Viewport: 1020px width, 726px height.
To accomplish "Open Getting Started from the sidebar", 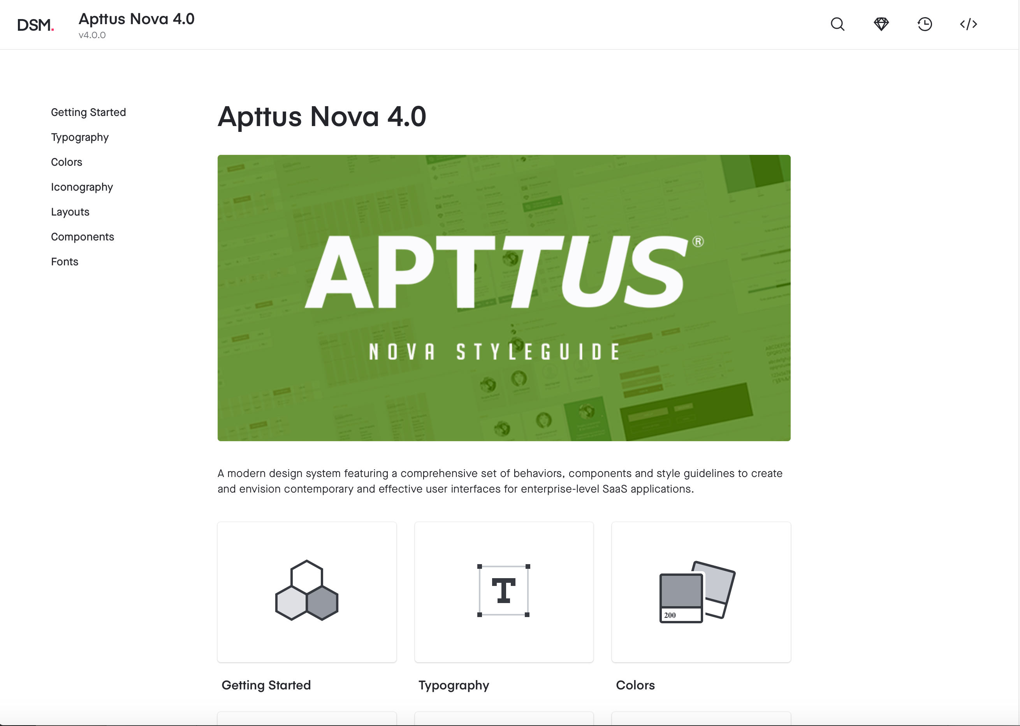I will tap(88, 112).
